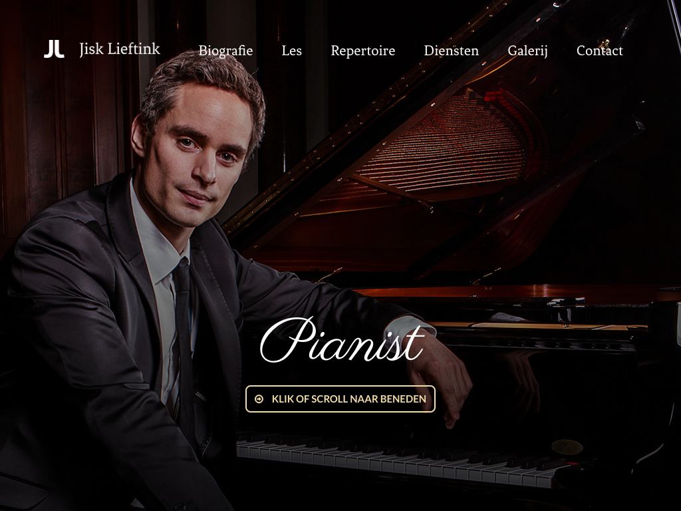
Task: Click the circled arrow icon in scroll button
Action: (x=259, y=399)
